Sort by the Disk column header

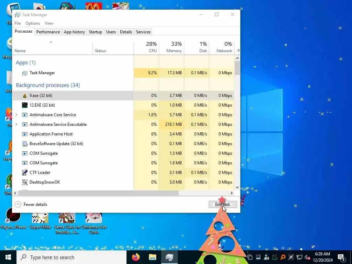point(197,48)
